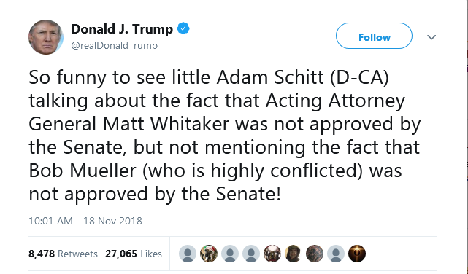
Task: Open the glowing cross liker avatar
Action: point(357,254)
